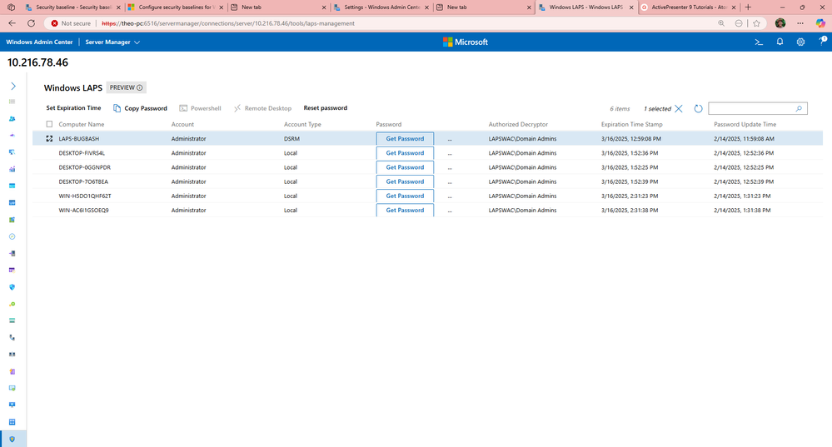Select the highlighted Windows LAPS sidebar icon

pos(12,439)
